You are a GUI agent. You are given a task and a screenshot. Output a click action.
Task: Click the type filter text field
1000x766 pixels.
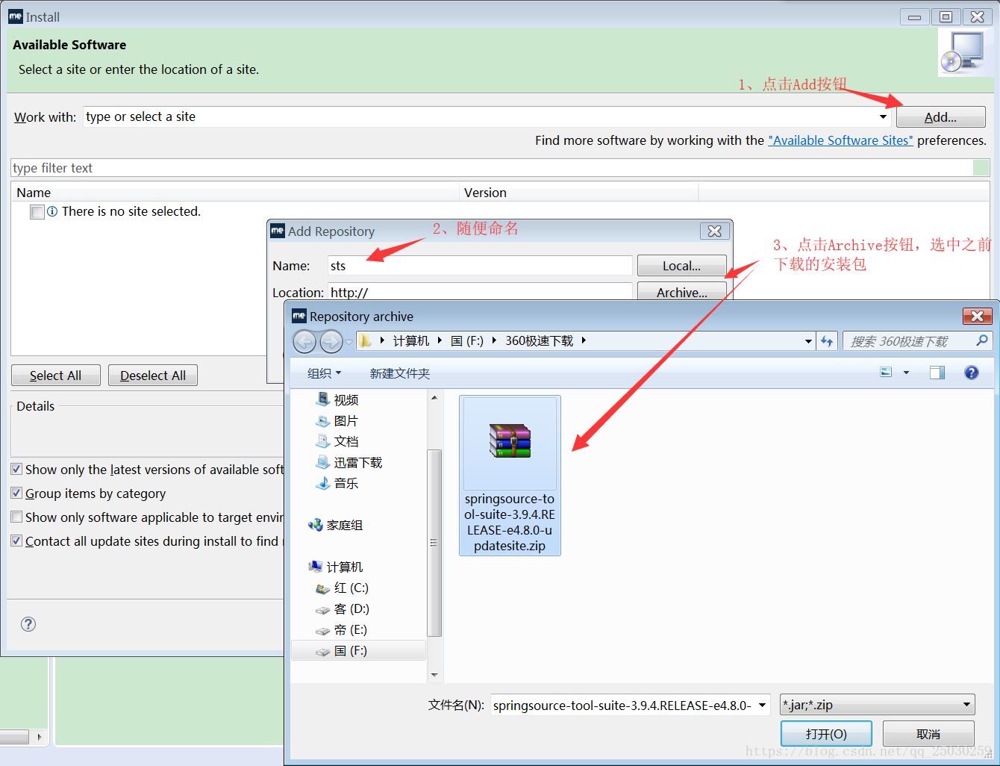tap(492, 168)
